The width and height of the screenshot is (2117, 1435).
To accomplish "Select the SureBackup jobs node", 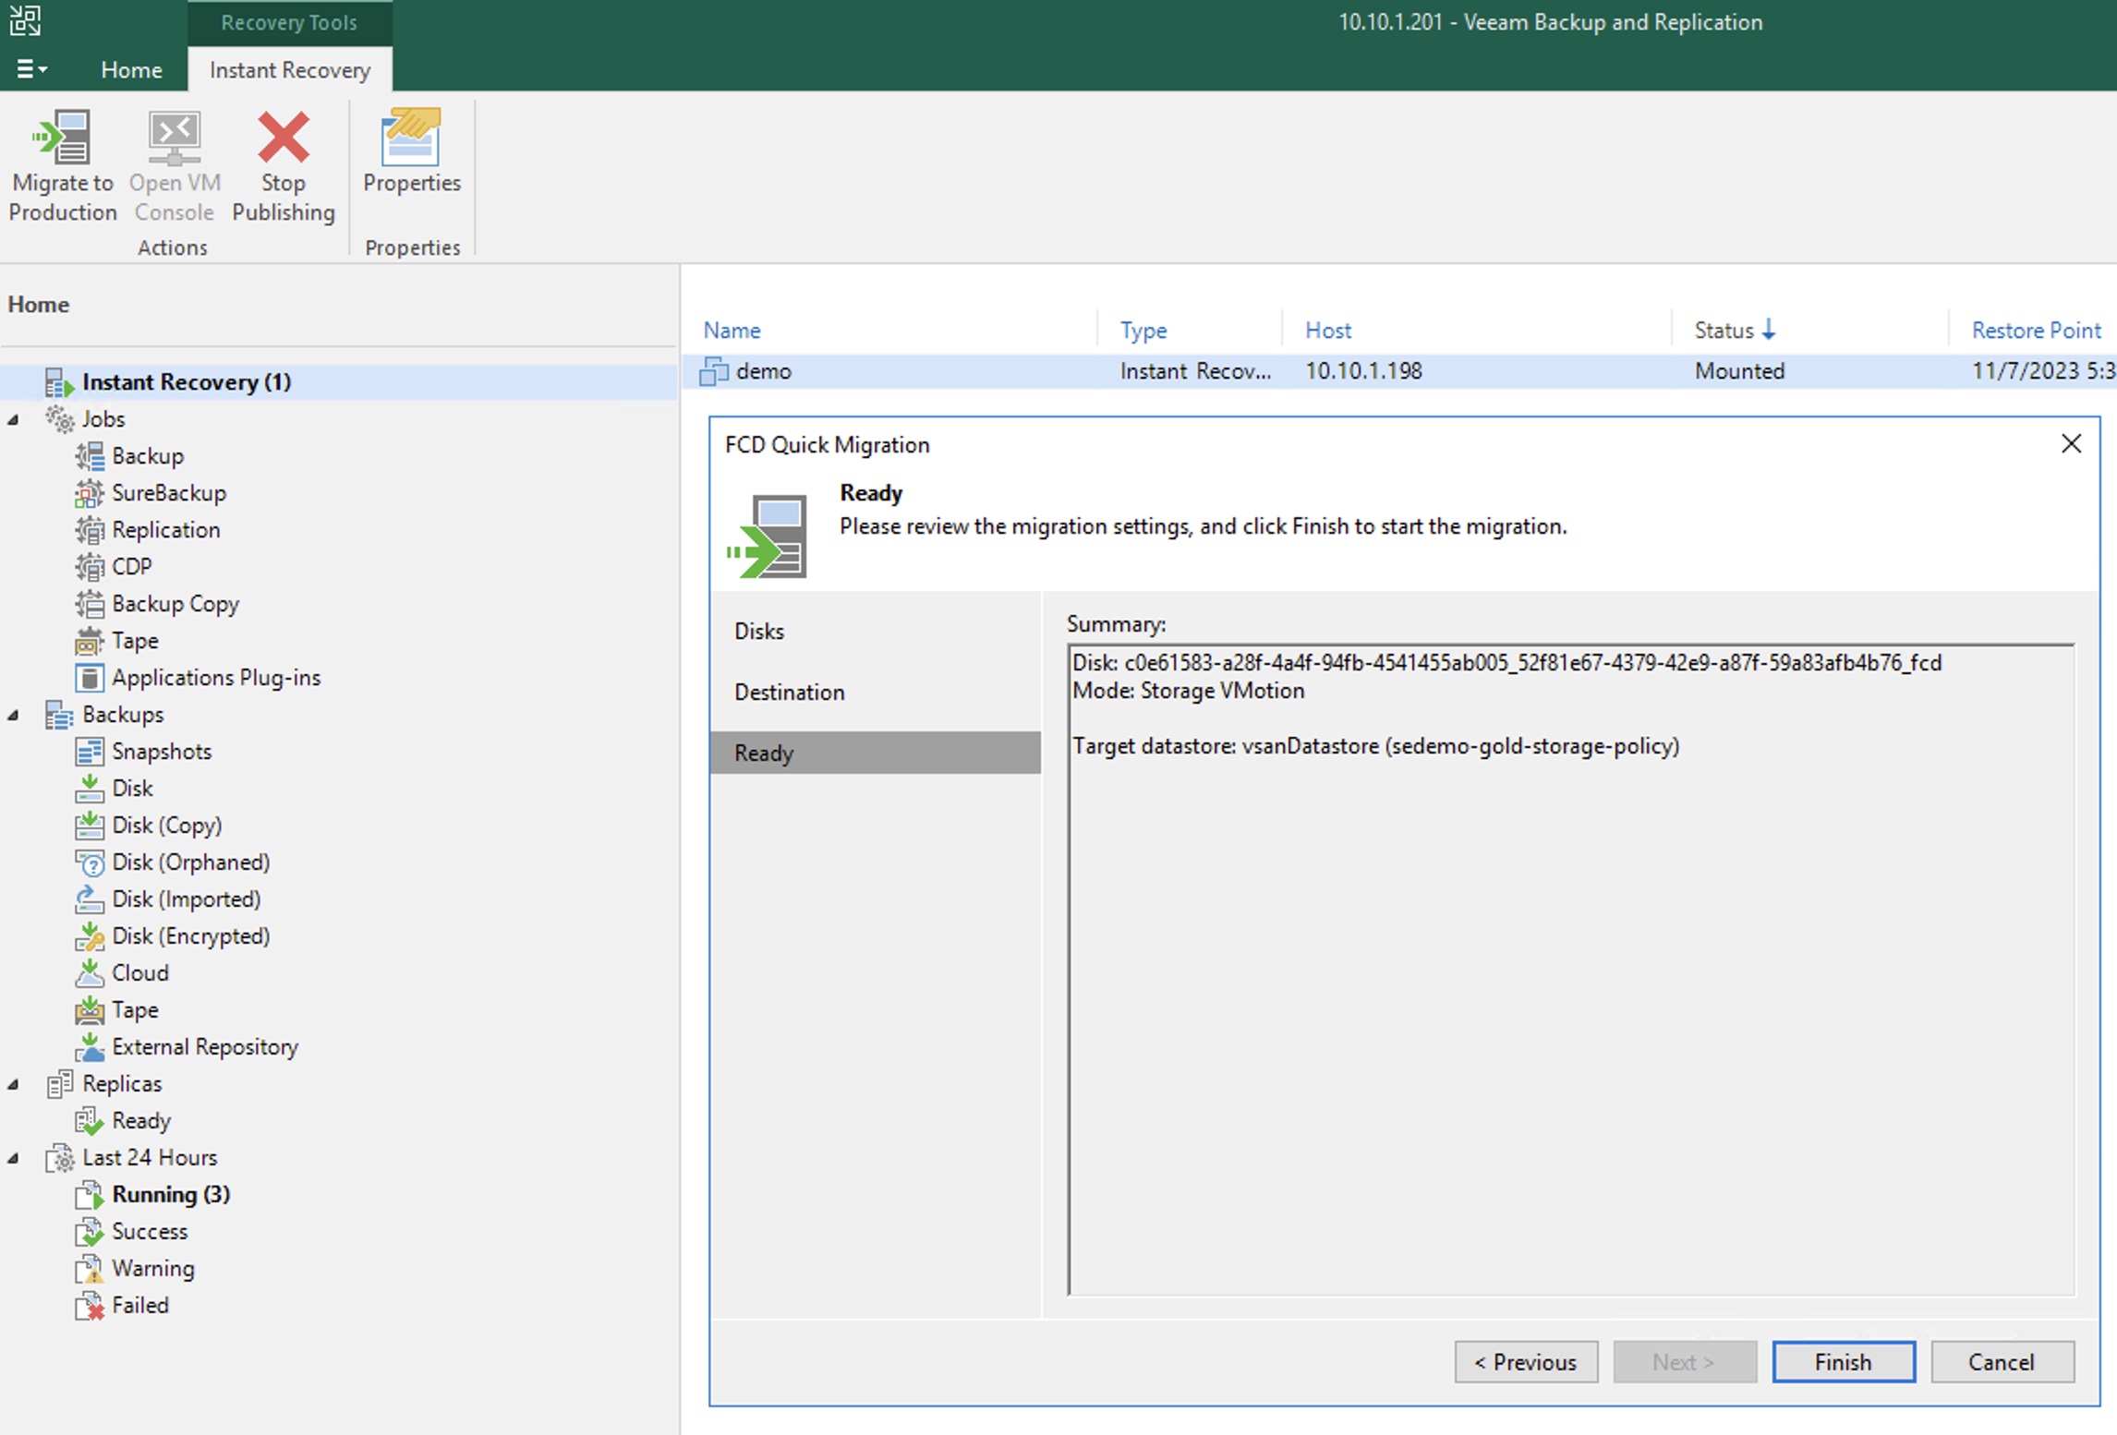I will click(168, 493).
